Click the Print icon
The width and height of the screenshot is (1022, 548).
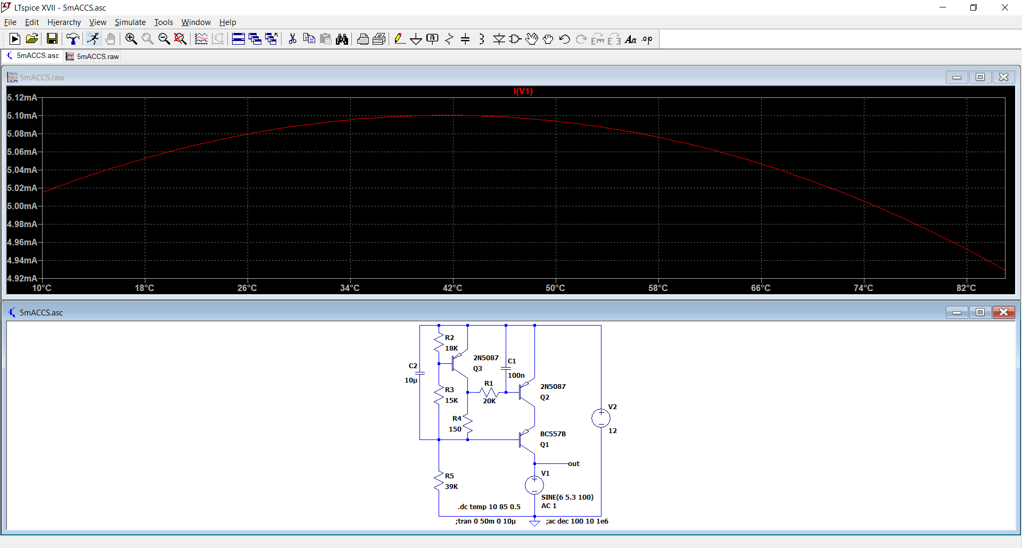click(x=362, y=39)
